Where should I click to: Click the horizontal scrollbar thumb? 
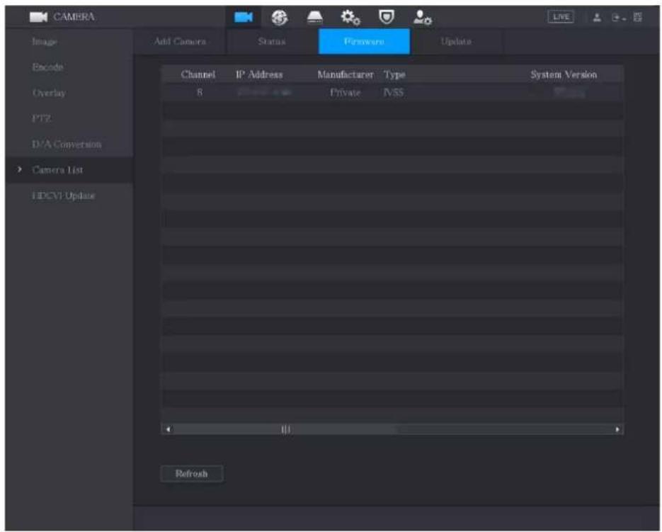(286, 429)
